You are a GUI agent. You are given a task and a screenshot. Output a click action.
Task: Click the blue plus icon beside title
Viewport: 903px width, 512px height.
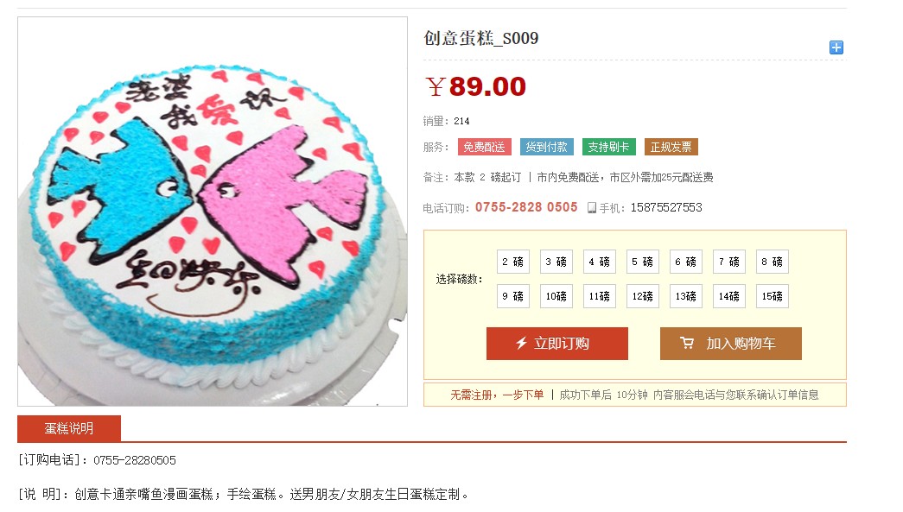click(836, 47)
